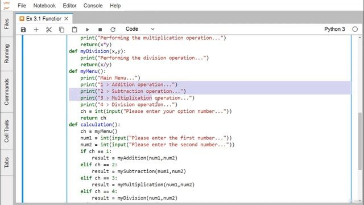Click the 'Performing the multiplication operation' print line

153,38
